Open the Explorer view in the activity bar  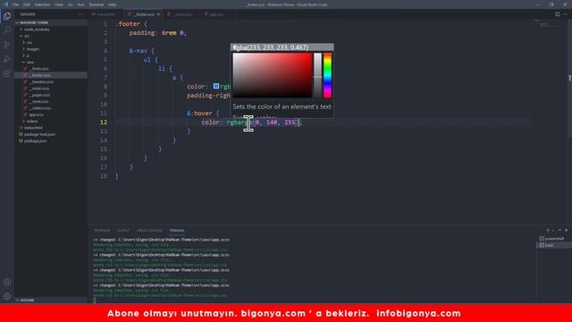point(7,16)
